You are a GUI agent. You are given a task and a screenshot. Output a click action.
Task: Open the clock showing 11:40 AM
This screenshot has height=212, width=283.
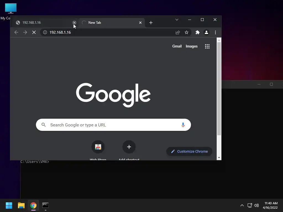(x=270, y=205)
